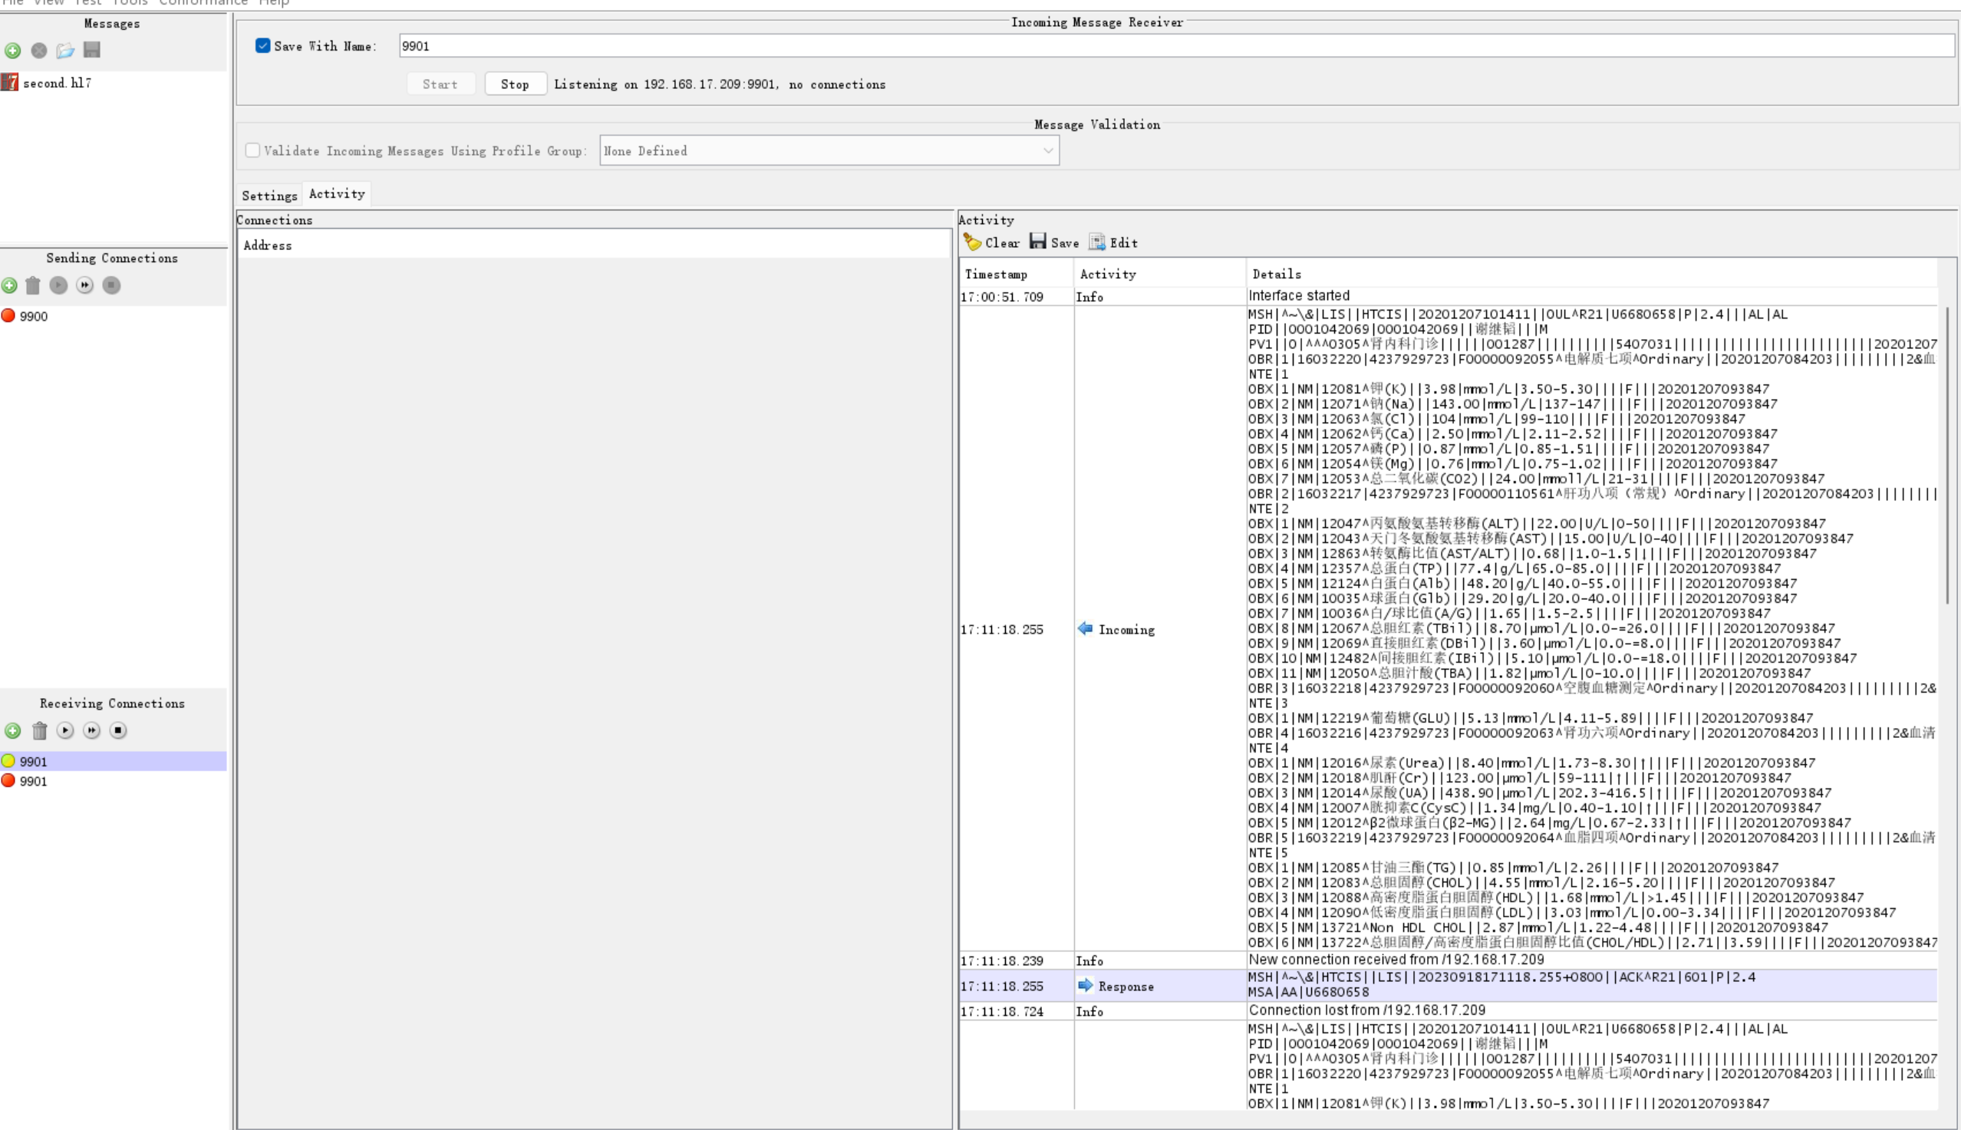Delete sending connection with trash icon
1961x1130 pixels.
[x=32, y=285]
